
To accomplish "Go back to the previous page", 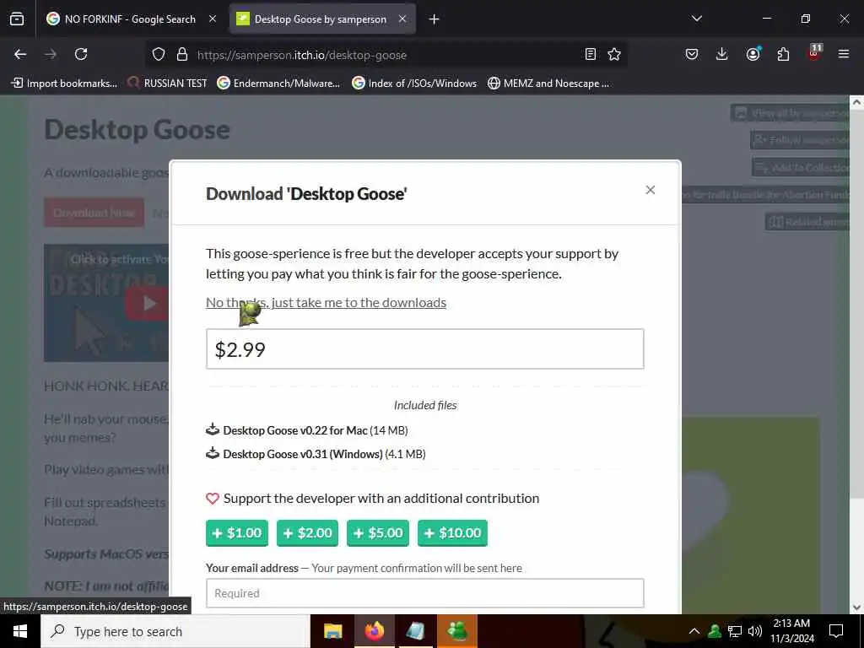I will pyautogui.click(x=20, y=55).
